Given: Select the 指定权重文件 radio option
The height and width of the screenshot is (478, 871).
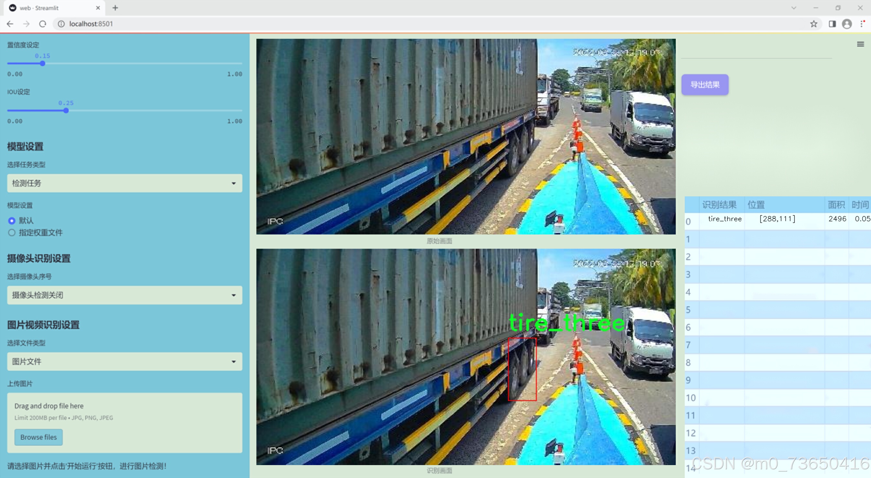Looking at the screenshot, I should click(x=12, y=233).
